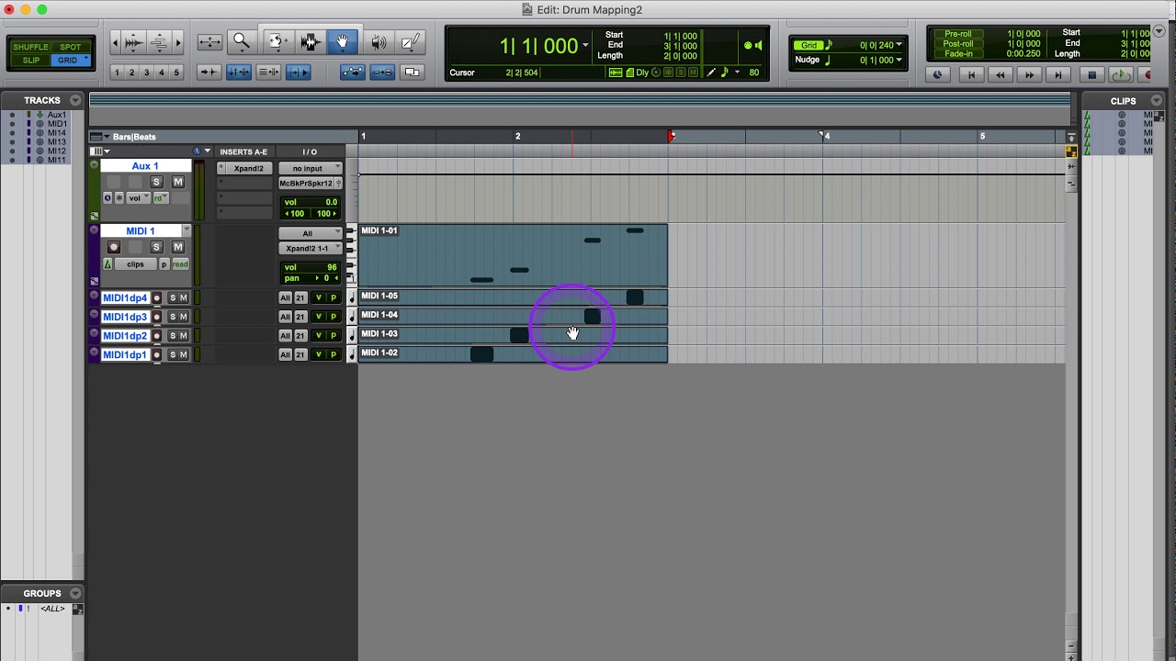Viewport: 1176px width, 661px height.
Task: Click the audio waveform zoom button
Action: (x=134, y=42)
